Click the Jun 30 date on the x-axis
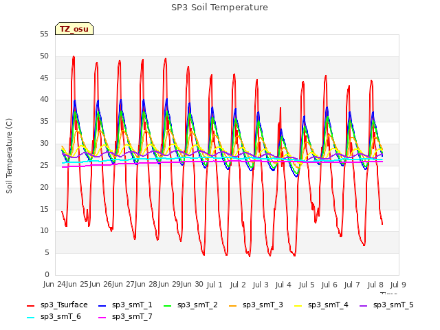The image size is (440, 330). [x=192, y=285]
